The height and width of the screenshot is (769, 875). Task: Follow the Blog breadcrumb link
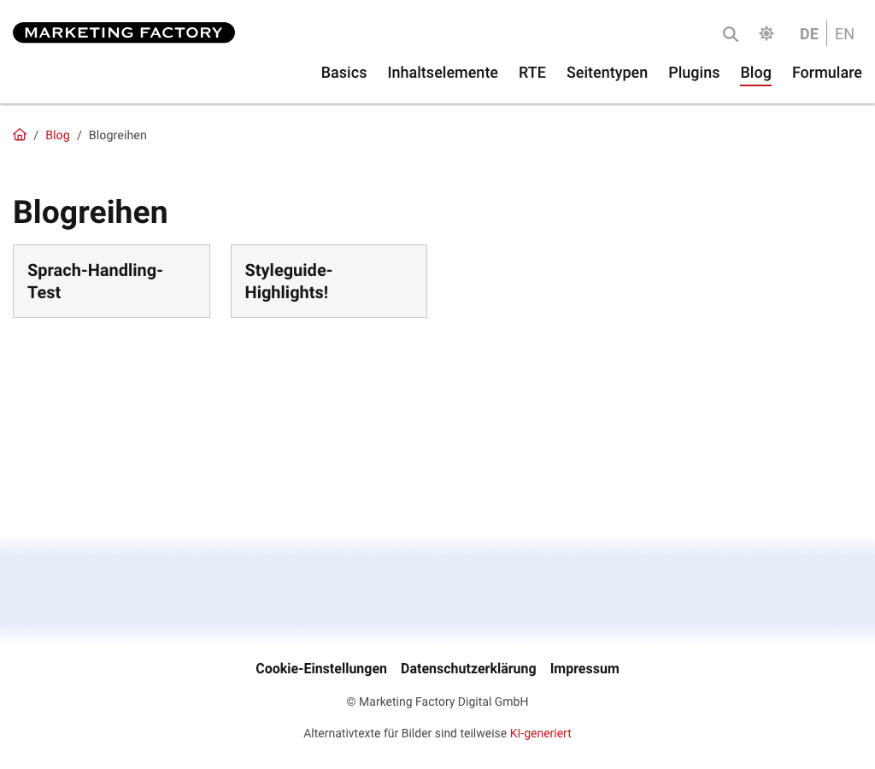tap(57, 135)
